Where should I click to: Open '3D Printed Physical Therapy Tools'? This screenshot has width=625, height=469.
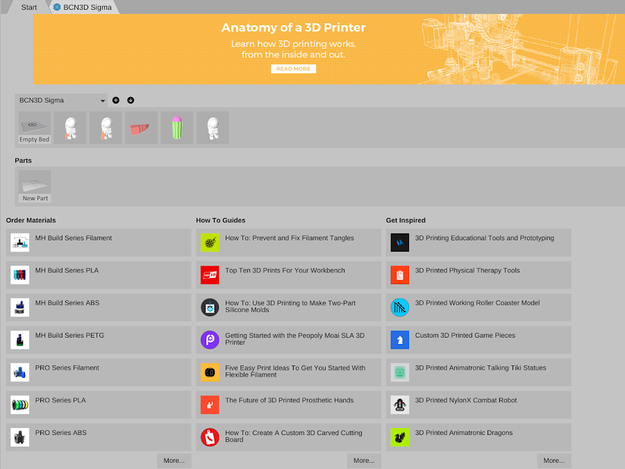tap(467, 270)
